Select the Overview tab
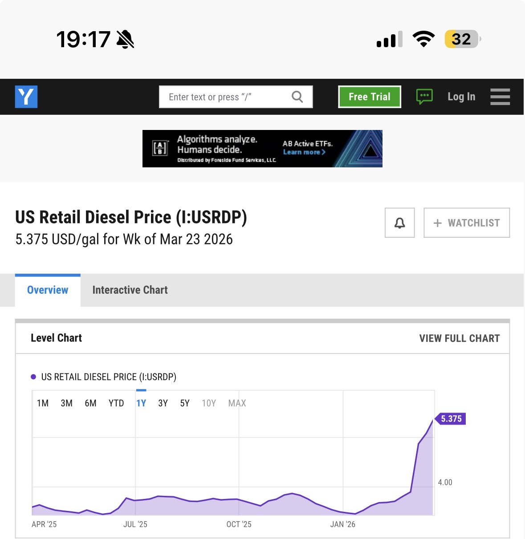Image resolution: width=525 pixels, height=539 pixels. [48, 290]
